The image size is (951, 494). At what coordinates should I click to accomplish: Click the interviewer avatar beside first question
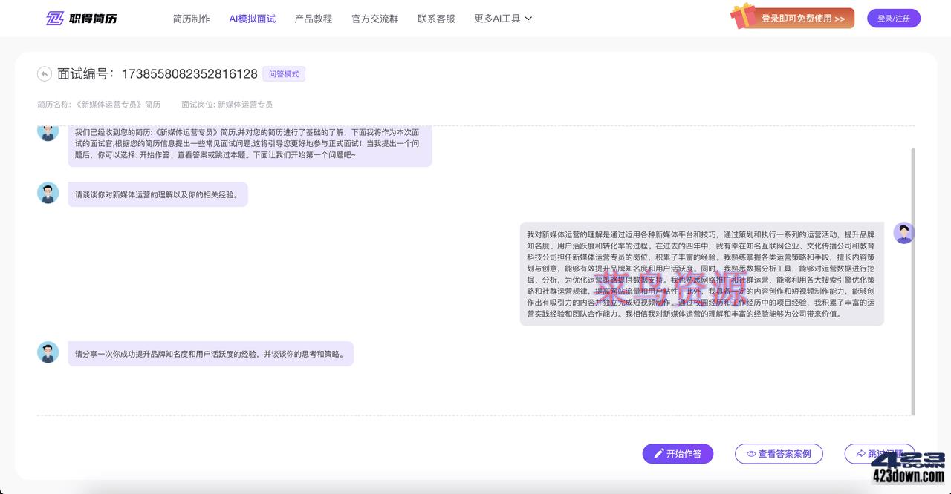point(48,192)
